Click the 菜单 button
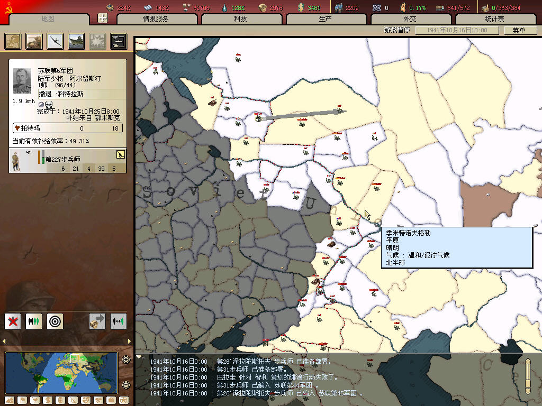This screenshot has height=406, width=542. 519,30
